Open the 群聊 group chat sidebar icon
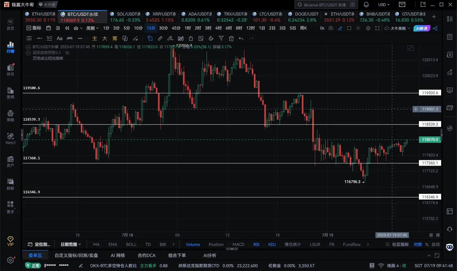The width and height of the screenshot is (457, 271). (10, 184)
